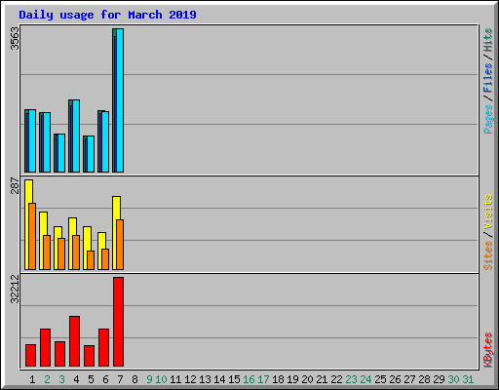Click green day label 24 on x-axis
Screen dimensions: 499x390
[365, 379]
